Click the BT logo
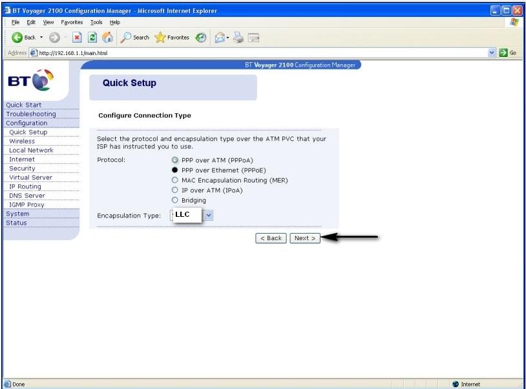This screenshot has width=526, height=389. pos(31,80)
